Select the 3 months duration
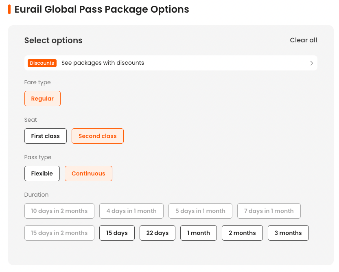 click(288, 233)
